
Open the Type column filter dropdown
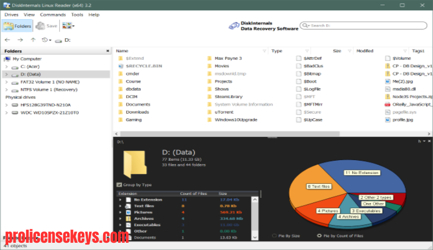click(307, 51)
